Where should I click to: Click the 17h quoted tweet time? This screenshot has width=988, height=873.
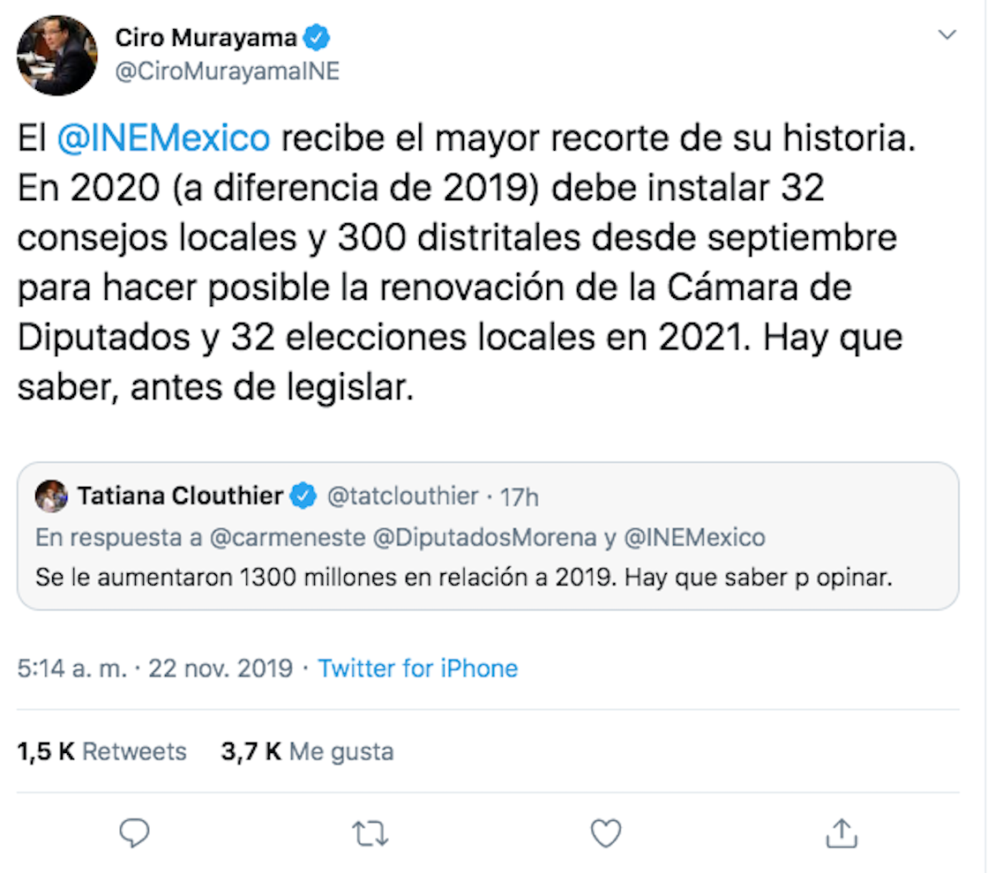tap(519, 496)
